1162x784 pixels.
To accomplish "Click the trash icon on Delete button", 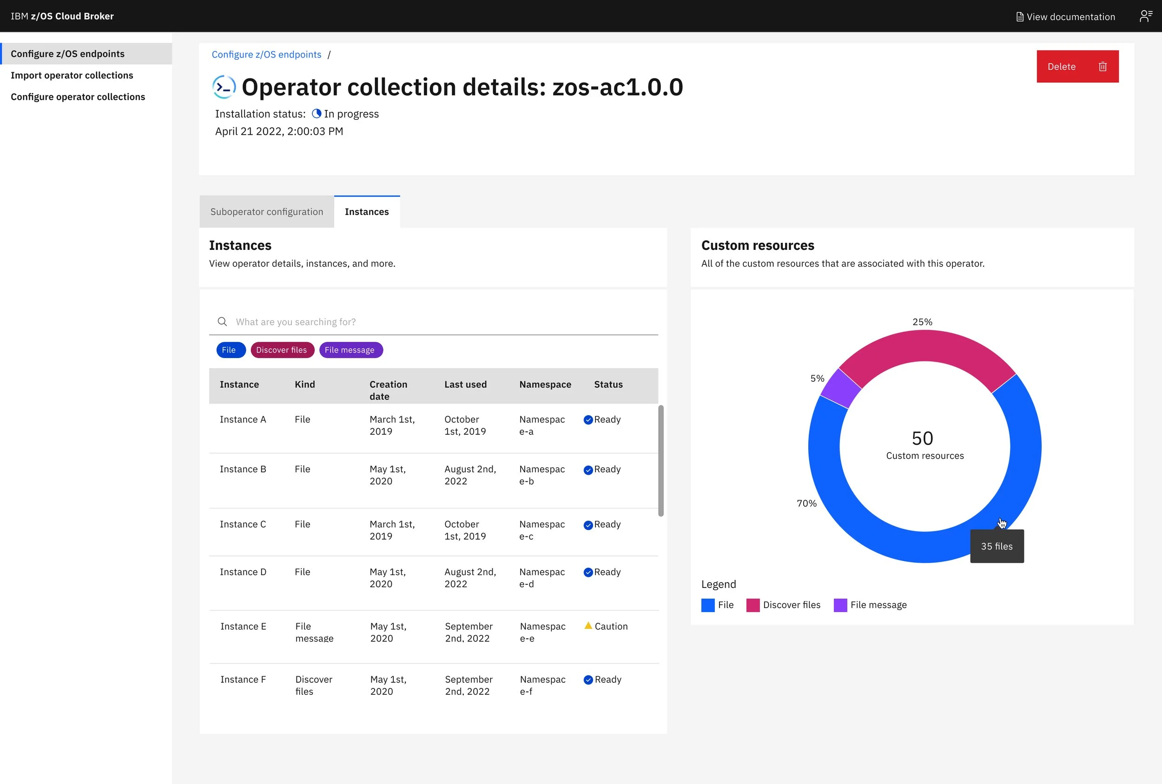I will click(x=1103, y=66).
